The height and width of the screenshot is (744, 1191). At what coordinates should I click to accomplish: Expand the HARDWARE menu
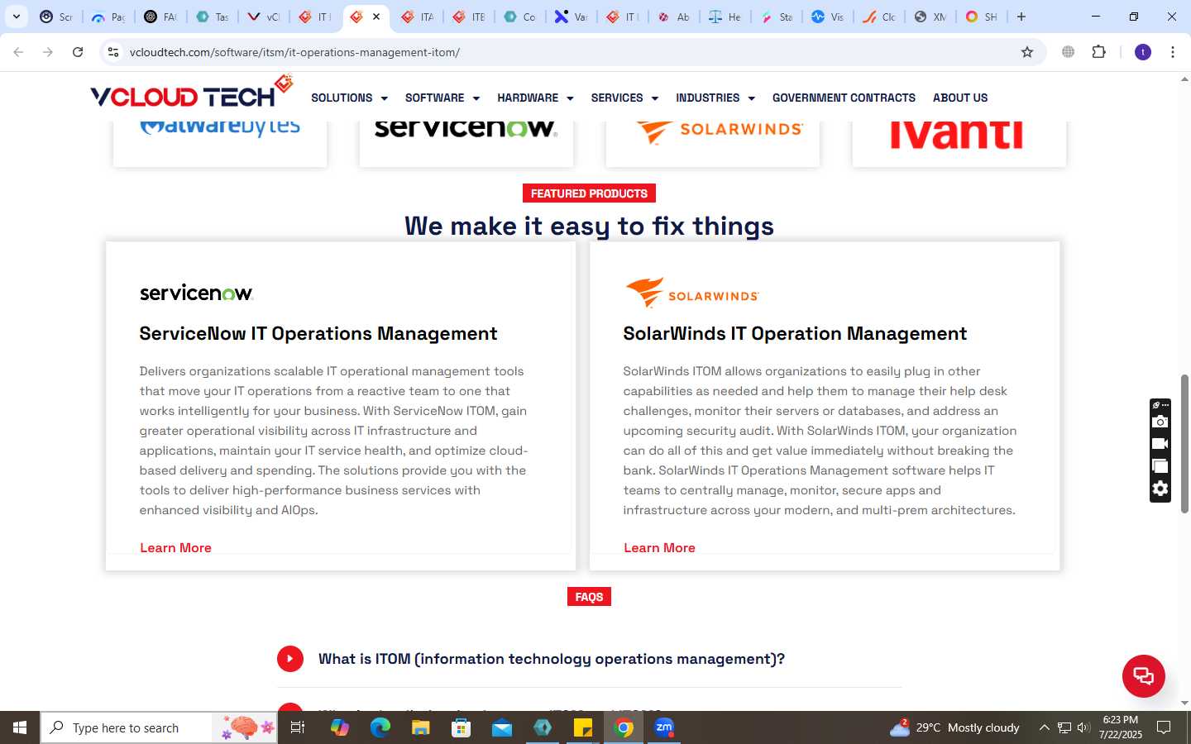tap(535, 98)
